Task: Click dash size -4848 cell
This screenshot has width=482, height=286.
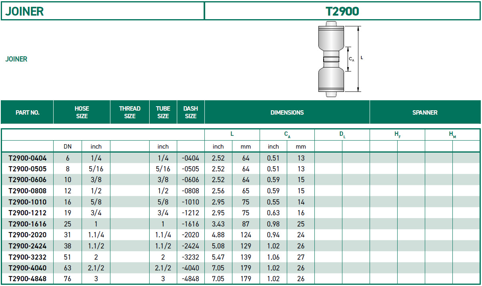Action: [190, 279]
